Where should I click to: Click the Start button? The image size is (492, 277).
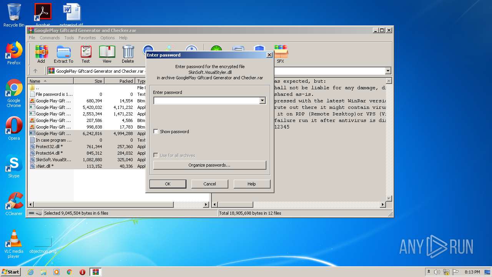pyautogui.click(x=11, y=272)
